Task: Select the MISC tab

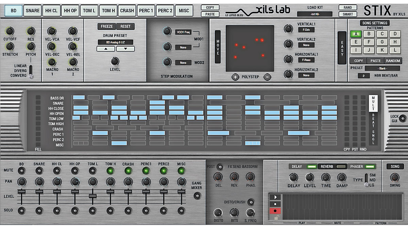Action: pos(184,11)
